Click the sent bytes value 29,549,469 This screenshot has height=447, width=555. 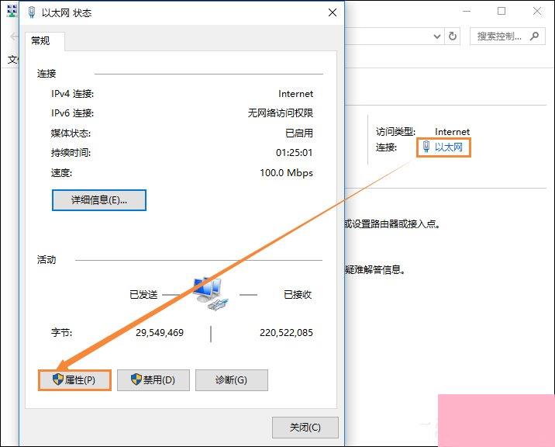tap(160, 333)
